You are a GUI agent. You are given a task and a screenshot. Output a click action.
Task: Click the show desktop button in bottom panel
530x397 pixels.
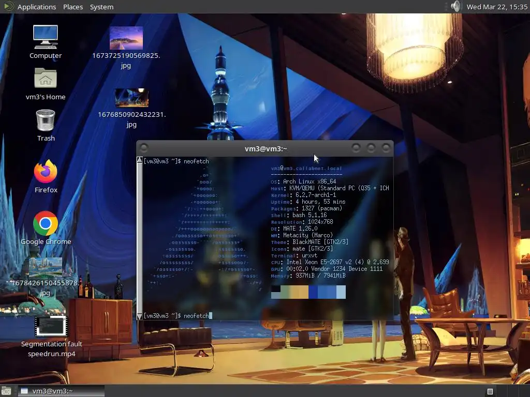point(6,391)
